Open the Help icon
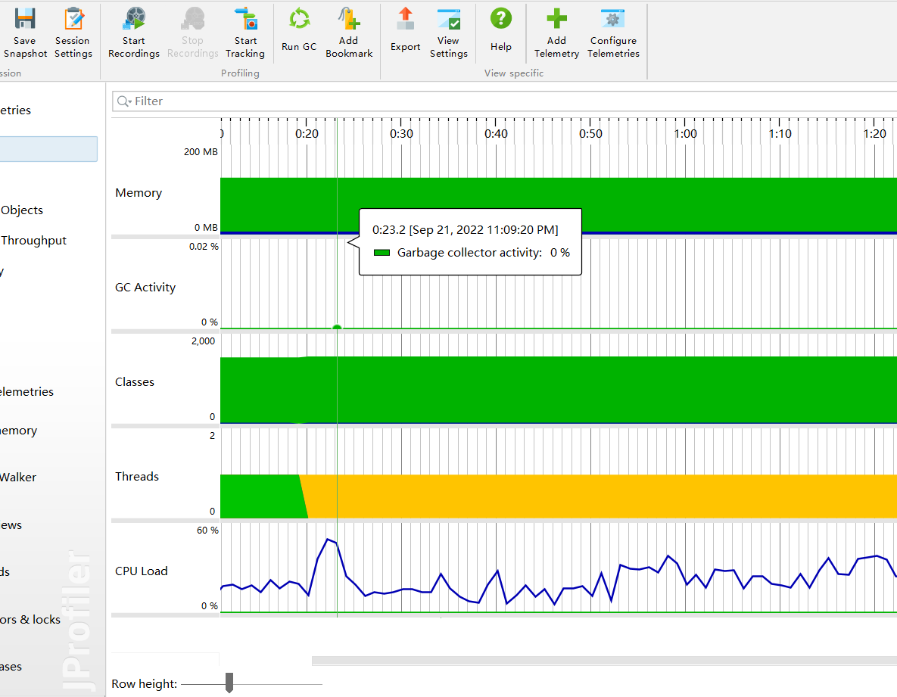 500,20
